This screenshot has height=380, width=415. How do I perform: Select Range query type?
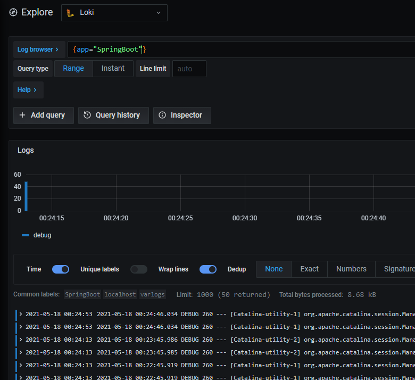73,69
